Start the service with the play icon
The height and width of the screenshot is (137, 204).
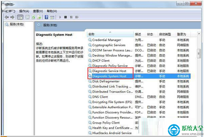[60, 17]
